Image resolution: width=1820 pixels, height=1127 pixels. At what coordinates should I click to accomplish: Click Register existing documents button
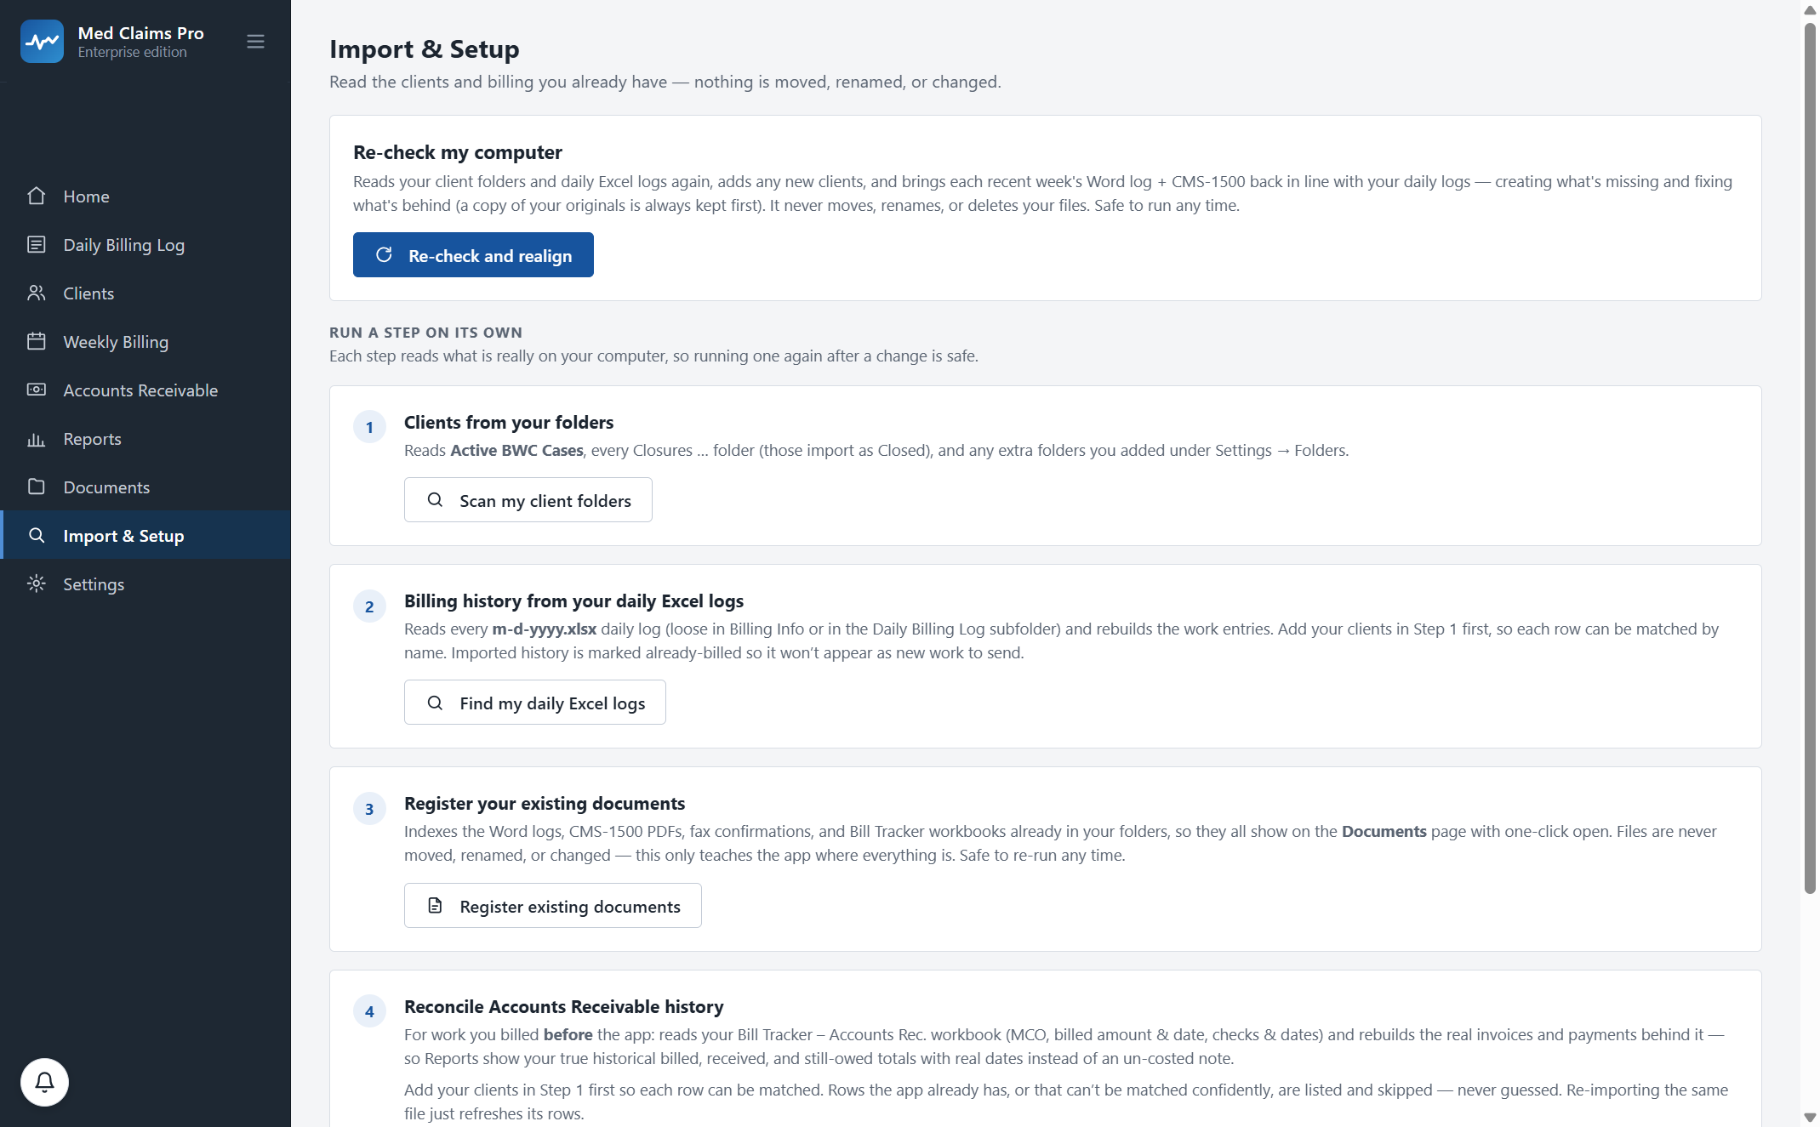[x=552, y=906]
